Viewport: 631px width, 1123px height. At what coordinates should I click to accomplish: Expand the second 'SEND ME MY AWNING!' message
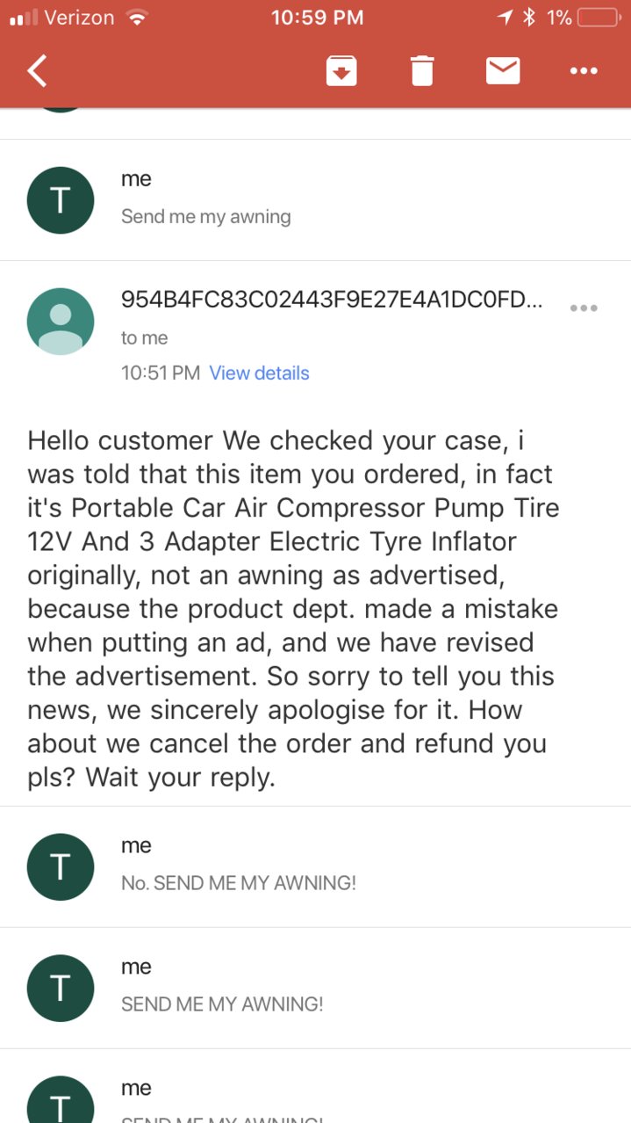[315, 988]
